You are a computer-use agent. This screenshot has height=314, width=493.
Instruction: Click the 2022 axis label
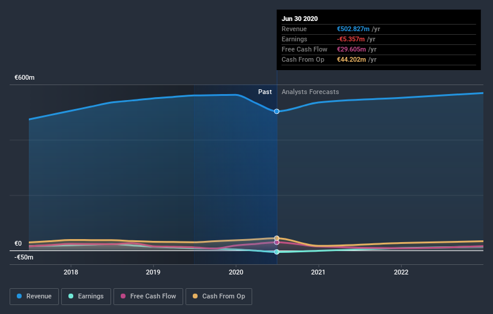coord(401,272)
